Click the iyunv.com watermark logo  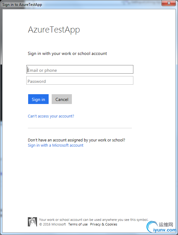click(165, 230)
